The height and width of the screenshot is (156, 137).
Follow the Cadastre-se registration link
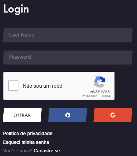click(x=47, y=151)
